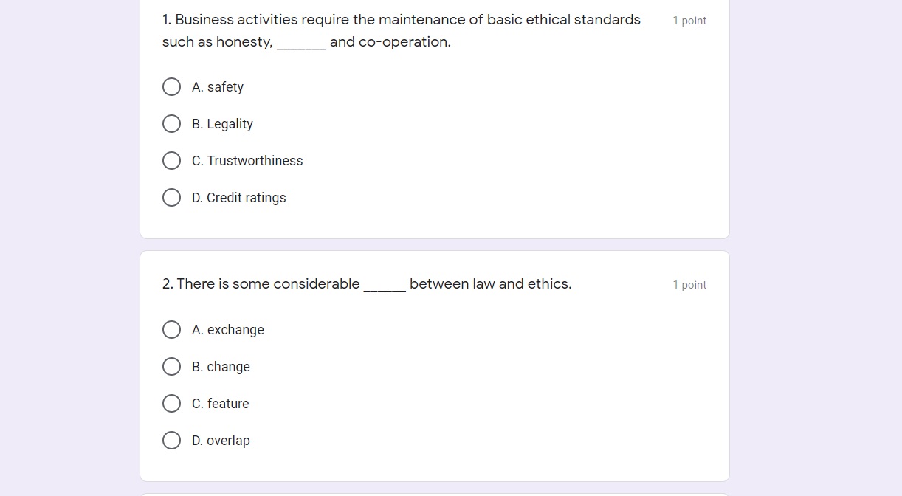Click the blank space in honesty sentence

pos(301,42)
